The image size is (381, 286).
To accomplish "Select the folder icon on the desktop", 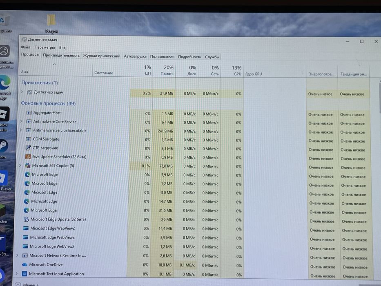I will pos(51,20).
